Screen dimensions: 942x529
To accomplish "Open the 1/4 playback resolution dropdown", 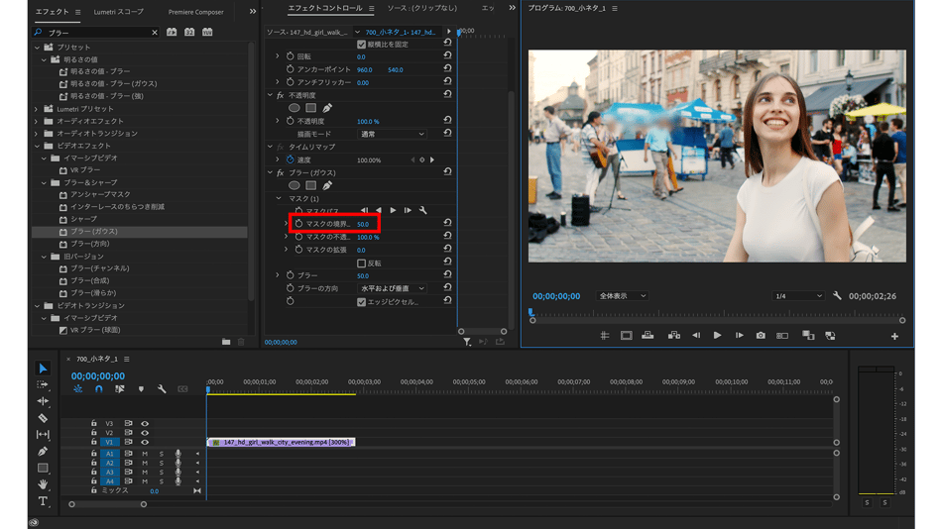I will coord(798,296).
